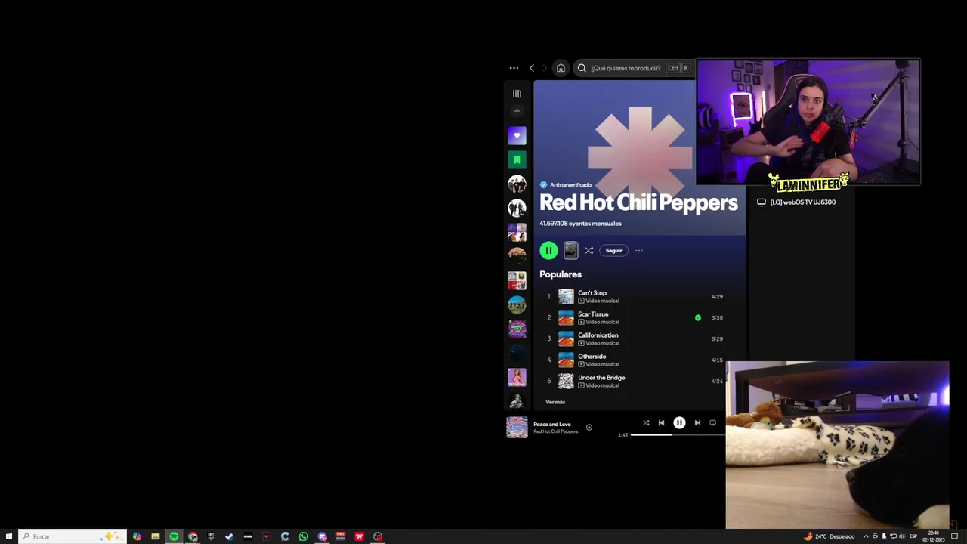
Task: Open the clock showing 22:40
Action: (x=934, y=536)
